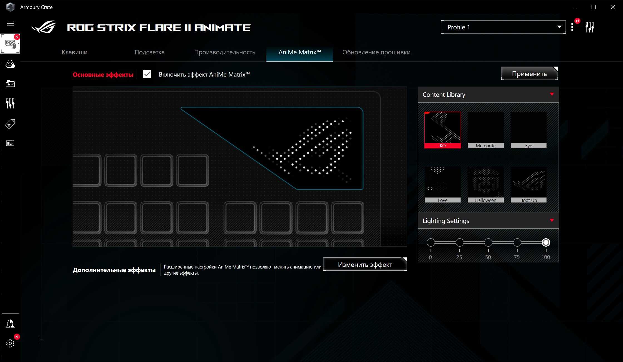Open the sliders tools icon in the sidebar
Image resolution: width=623 pixels, height=362 pixels.
10,103
